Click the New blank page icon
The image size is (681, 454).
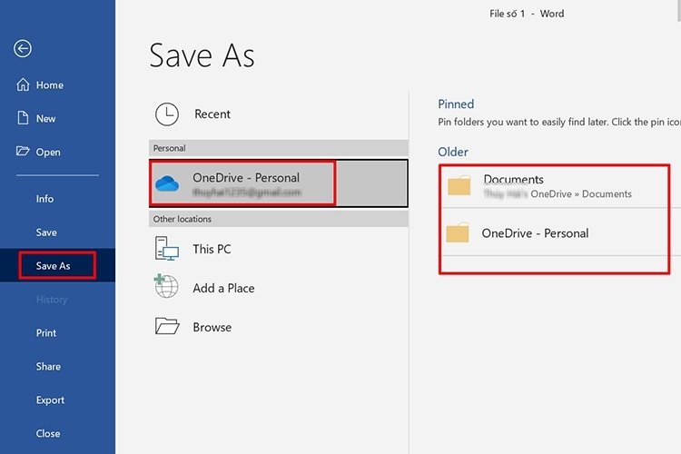click(x=23, y=118)
